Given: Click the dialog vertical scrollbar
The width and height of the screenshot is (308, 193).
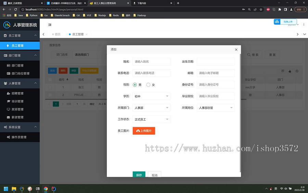Looking at the screenshot, I should pyautogui.click(x=240, y=113).
